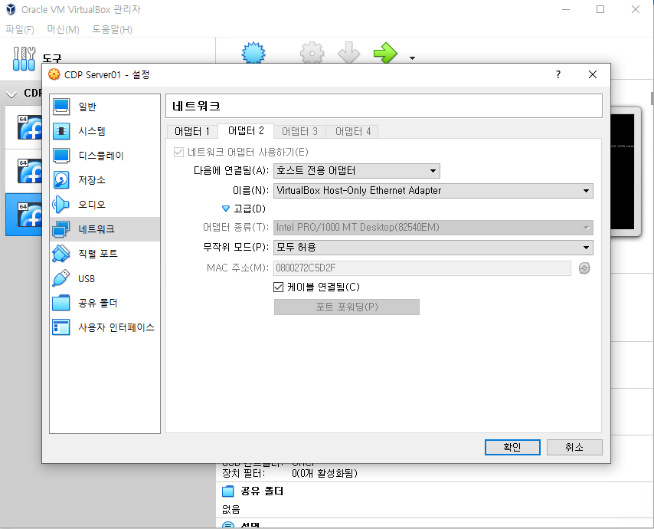Click the VirtualBox logo in title bar
Screen dimensions: 654x529
[x=11, y=9]
